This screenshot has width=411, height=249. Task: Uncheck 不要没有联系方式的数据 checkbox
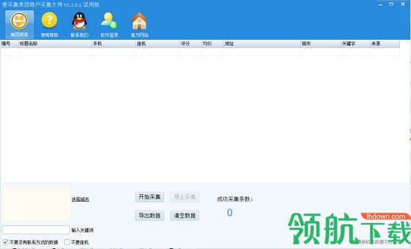tap(5, 242)
